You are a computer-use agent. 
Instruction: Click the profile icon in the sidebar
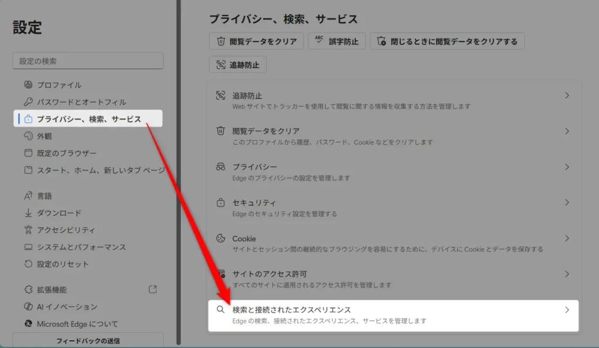pos(27,85)
